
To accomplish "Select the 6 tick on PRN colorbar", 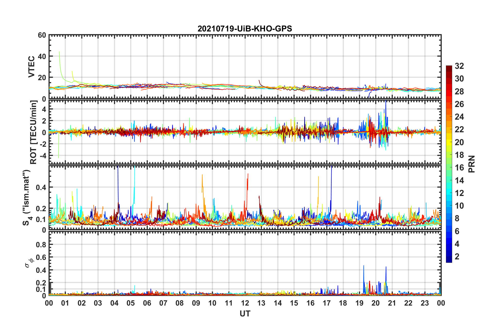I will 457,231.
